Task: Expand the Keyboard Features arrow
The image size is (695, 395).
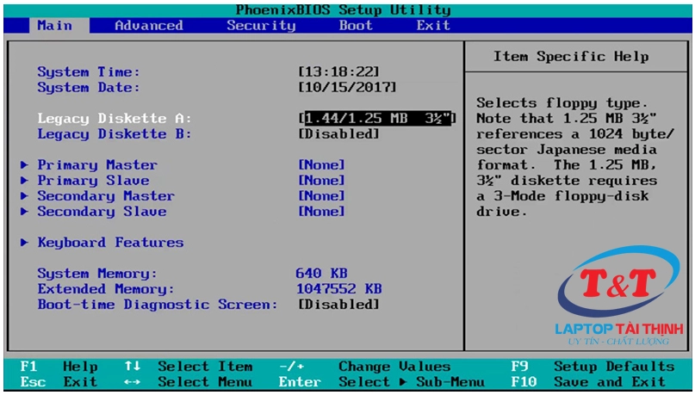Action: [x=24, y=243]
